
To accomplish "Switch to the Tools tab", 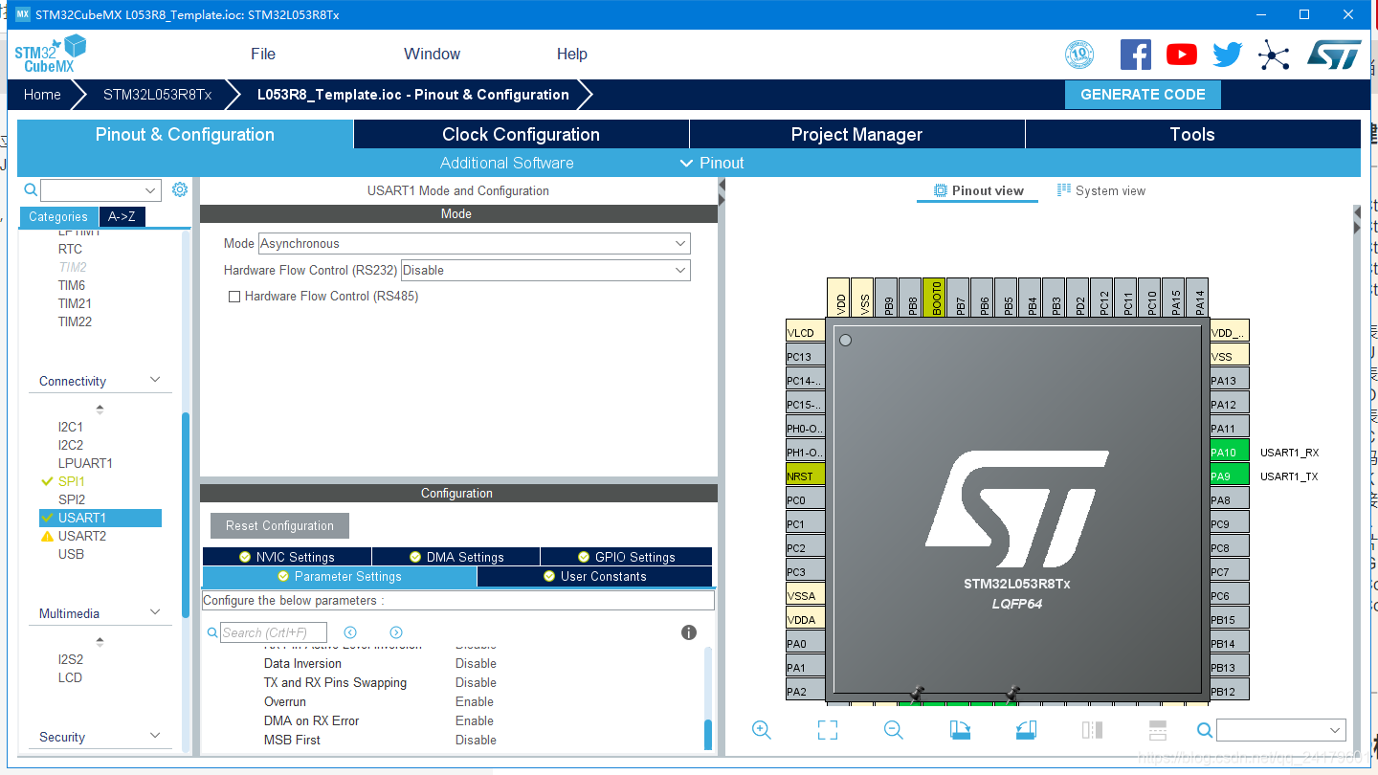I will pos(1192,135).
